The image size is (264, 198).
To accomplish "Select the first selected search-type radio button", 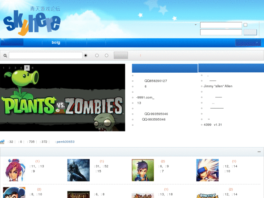I will point(86,56).
